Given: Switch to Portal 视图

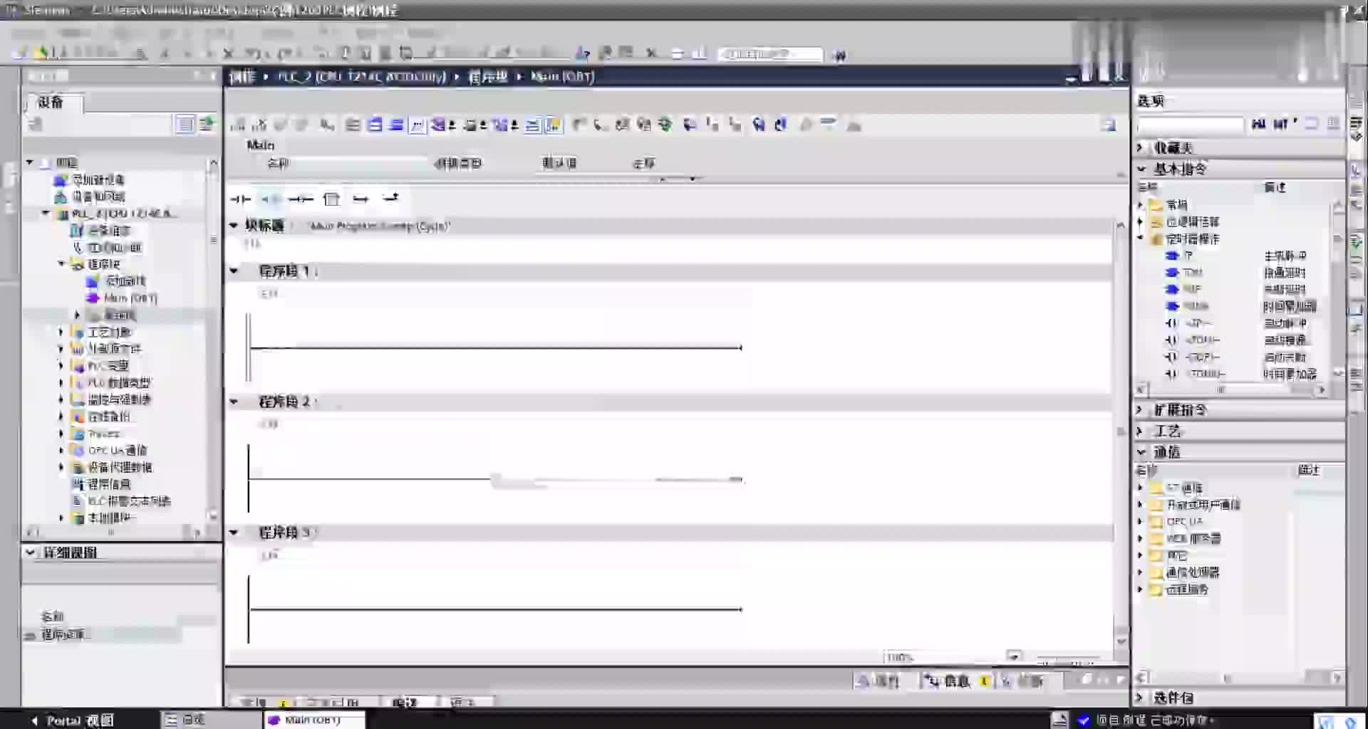Looking at the screenshot, I should (72, 720).
